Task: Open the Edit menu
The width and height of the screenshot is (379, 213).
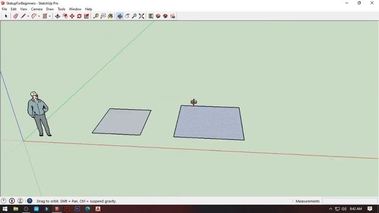Action: [14, 9]
